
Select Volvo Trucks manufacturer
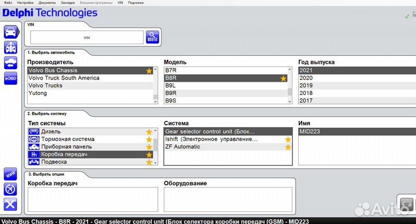coord(90,86)
